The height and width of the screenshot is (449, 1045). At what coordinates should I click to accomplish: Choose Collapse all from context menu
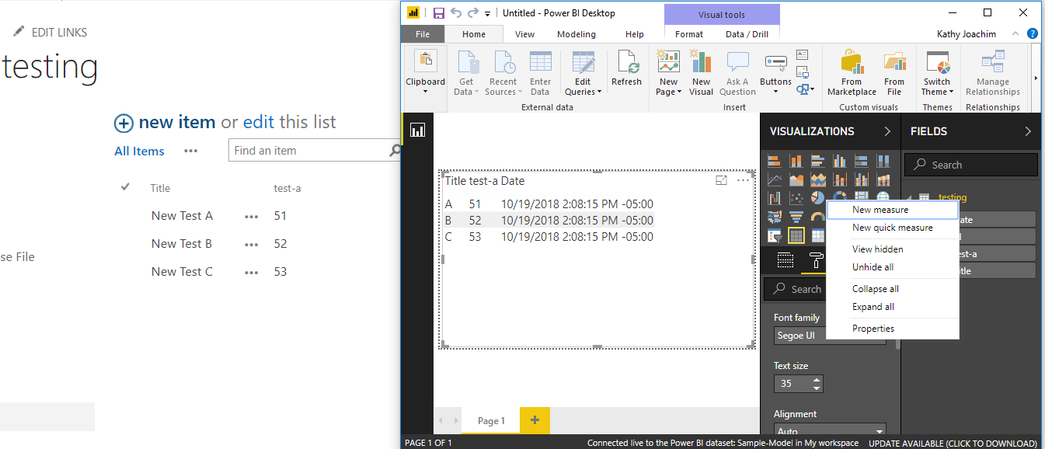coord(893,289)
